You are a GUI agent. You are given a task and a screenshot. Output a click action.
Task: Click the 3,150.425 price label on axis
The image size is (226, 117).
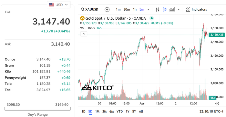(x=217, y=35)
